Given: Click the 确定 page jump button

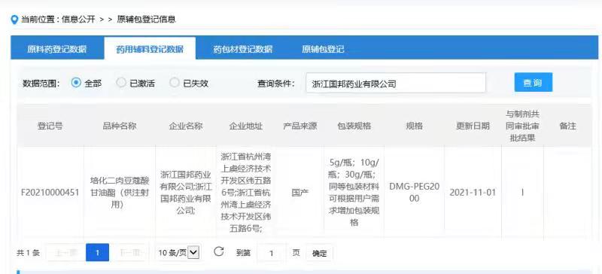Looking at the screenshot, I should click(319, 253).
